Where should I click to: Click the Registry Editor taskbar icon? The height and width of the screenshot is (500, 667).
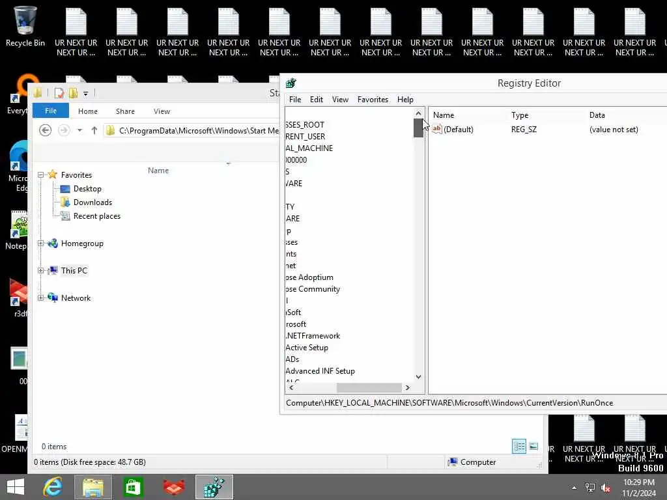click(214, 487)
